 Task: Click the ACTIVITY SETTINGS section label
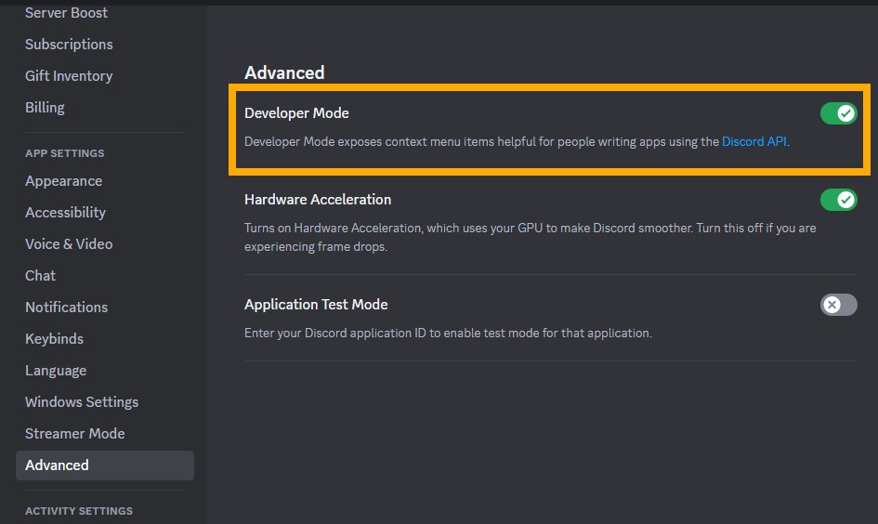tap(79, 511)
